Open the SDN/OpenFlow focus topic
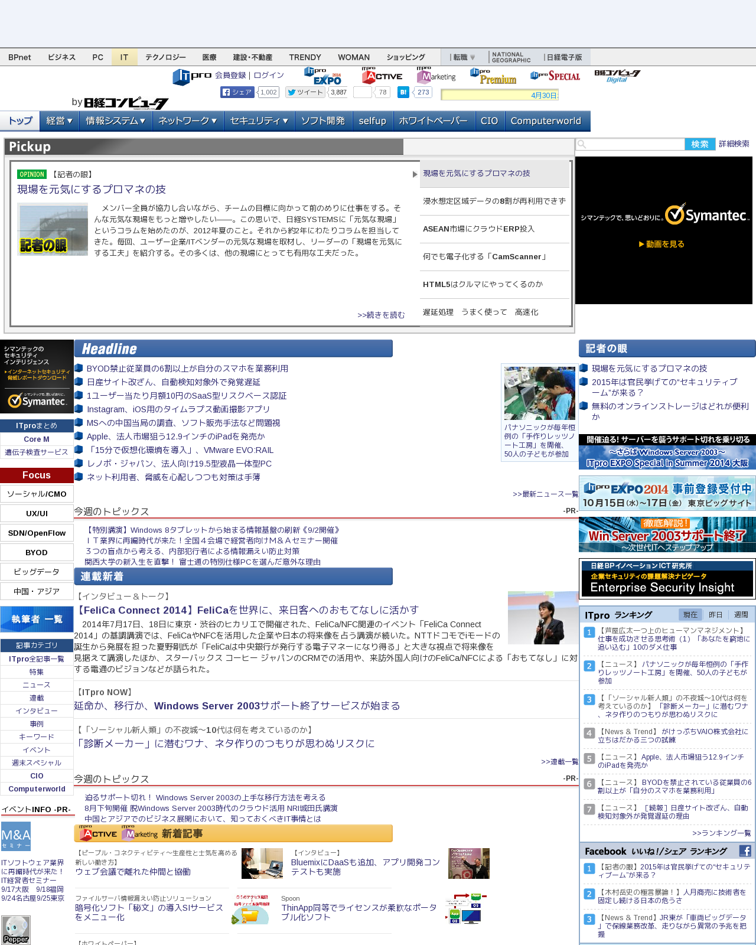756x945 pixels. [x=37, y=533]
